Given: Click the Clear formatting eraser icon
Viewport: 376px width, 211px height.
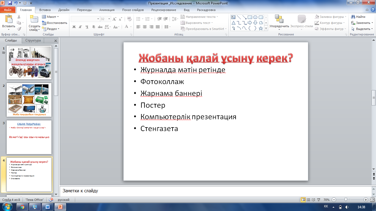Looking at the screenshot, I should click(x=129, y=19).
